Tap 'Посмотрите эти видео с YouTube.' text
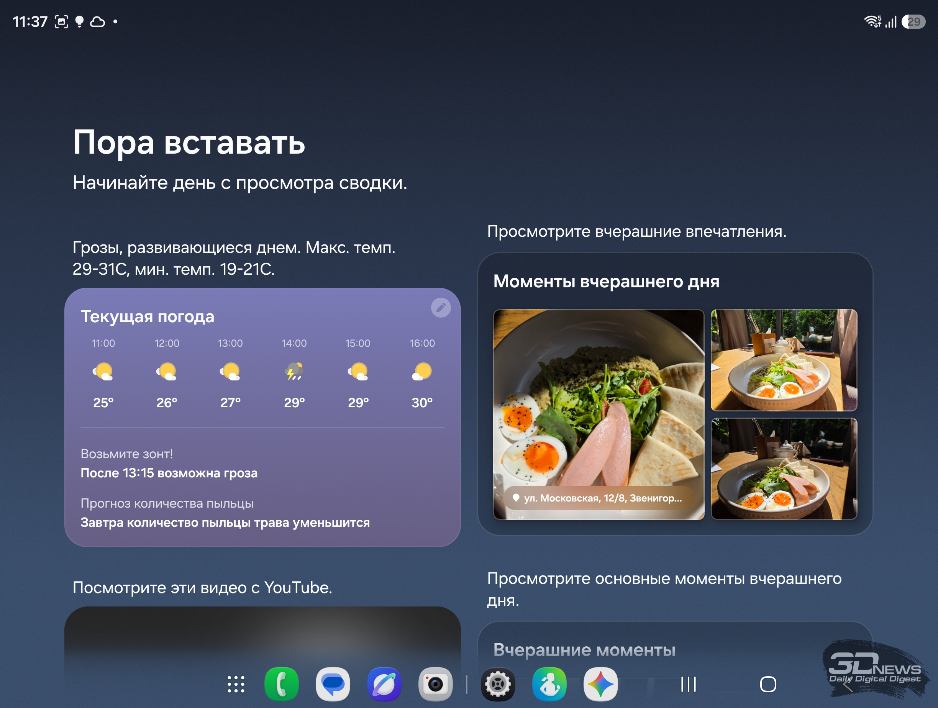The width and height of the screenshot is (938, 708). click(202, 588)
